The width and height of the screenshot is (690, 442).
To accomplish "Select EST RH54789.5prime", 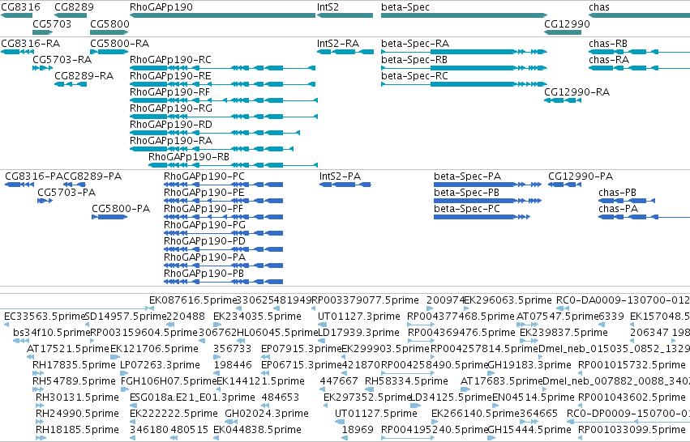I will pos(74,381).
